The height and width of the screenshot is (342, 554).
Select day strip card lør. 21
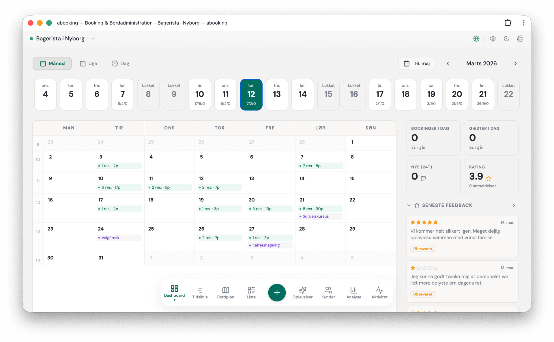(483, 94)
